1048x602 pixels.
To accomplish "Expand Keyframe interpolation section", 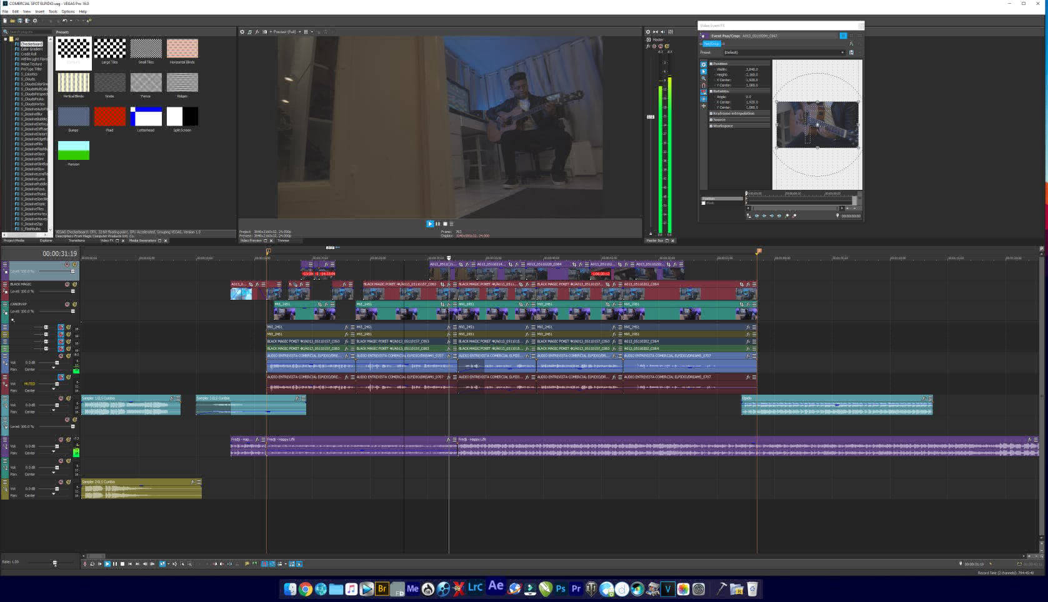I will click(x=711, y=114).
